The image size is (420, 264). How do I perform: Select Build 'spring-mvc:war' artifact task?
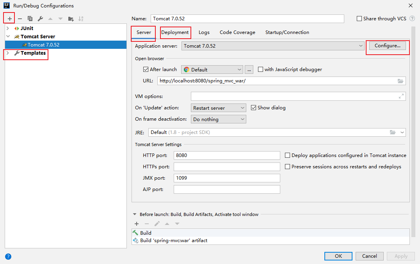point(271,241)
